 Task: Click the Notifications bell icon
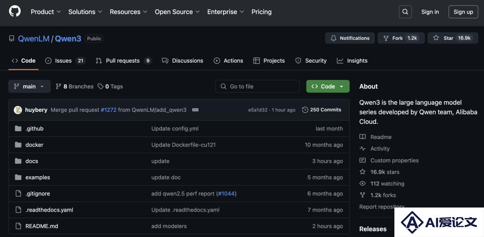coord(333,38)
